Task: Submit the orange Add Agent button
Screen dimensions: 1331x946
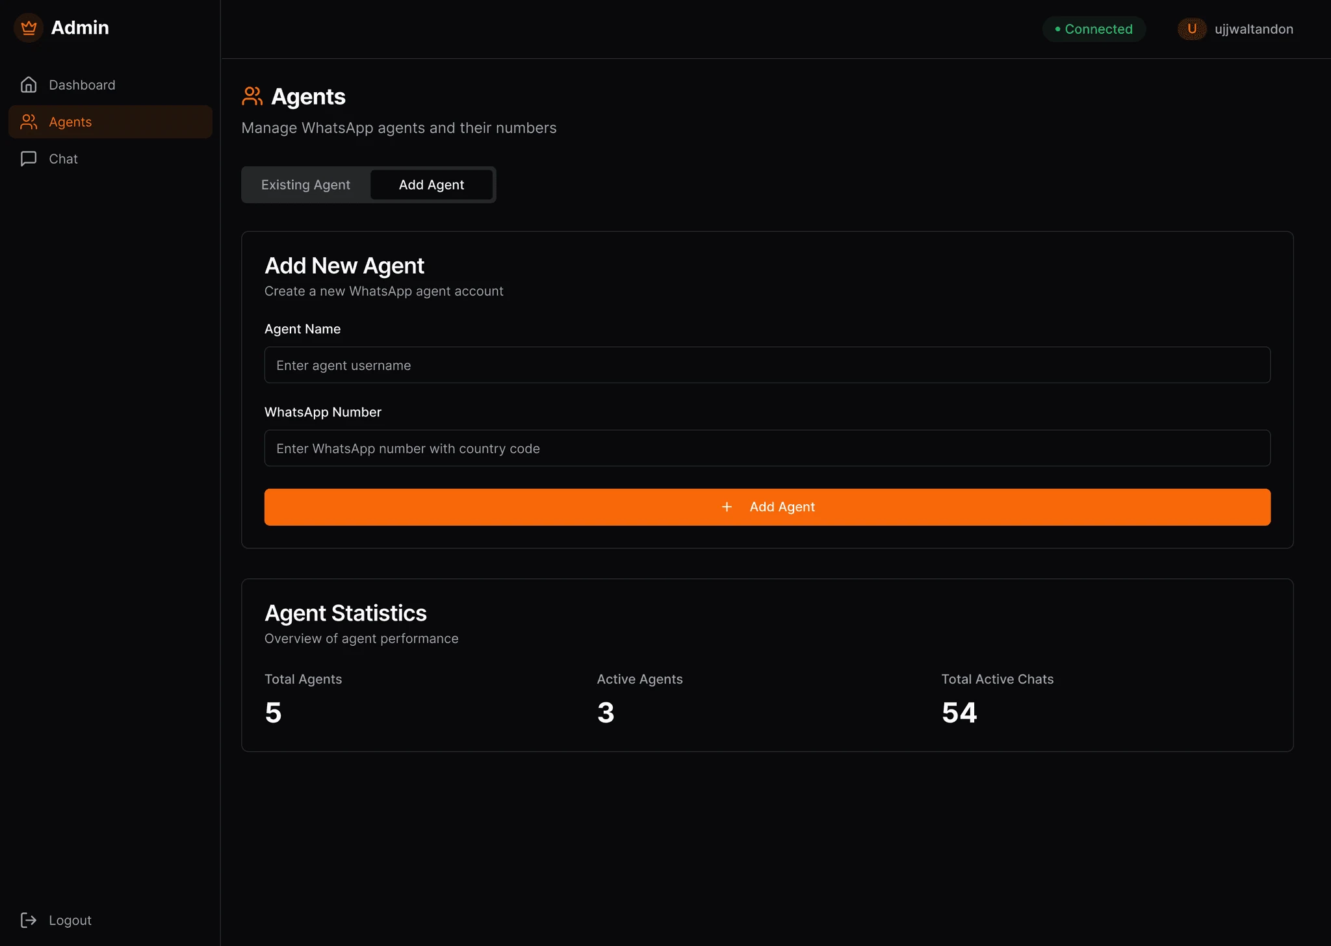Action: tap(767, 507)
